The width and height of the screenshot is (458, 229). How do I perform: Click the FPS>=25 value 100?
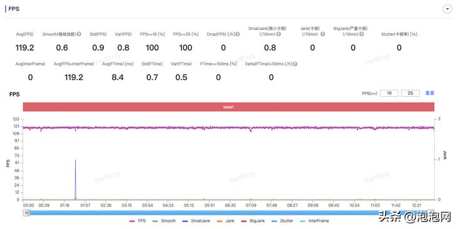186,48
